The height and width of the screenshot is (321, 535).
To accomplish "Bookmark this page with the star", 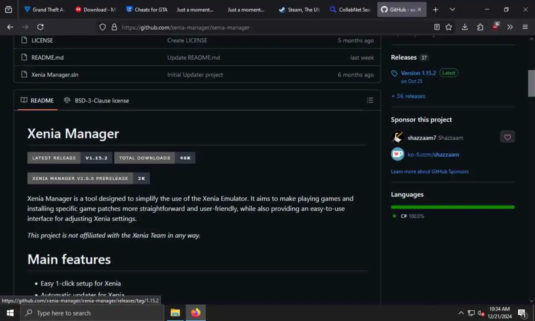I will [x=448, y=27].
